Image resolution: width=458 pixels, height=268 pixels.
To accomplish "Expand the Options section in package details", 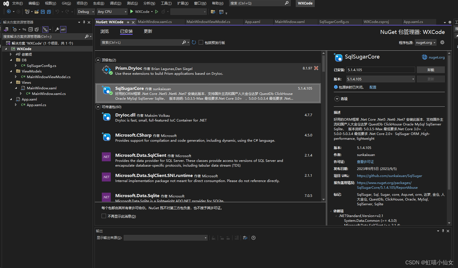I will point(337,99).
